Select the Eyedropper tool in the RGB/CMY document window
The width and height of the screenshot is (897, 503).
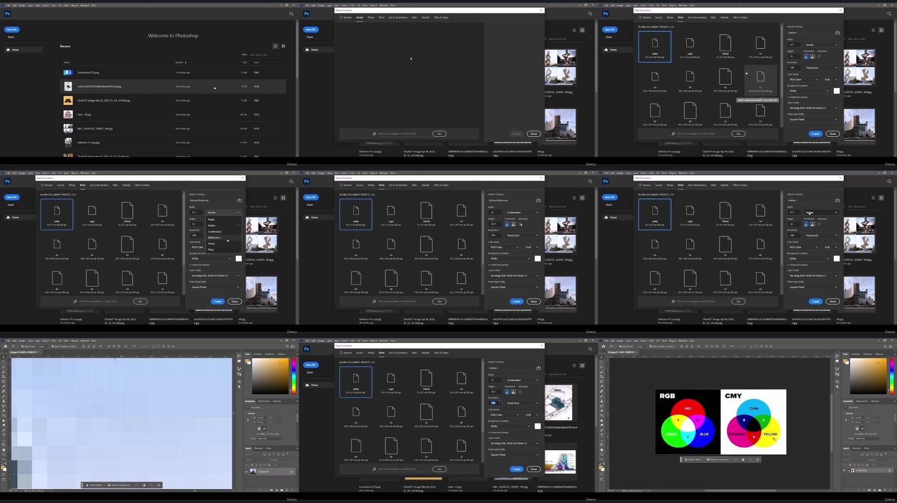pos(601,386)
